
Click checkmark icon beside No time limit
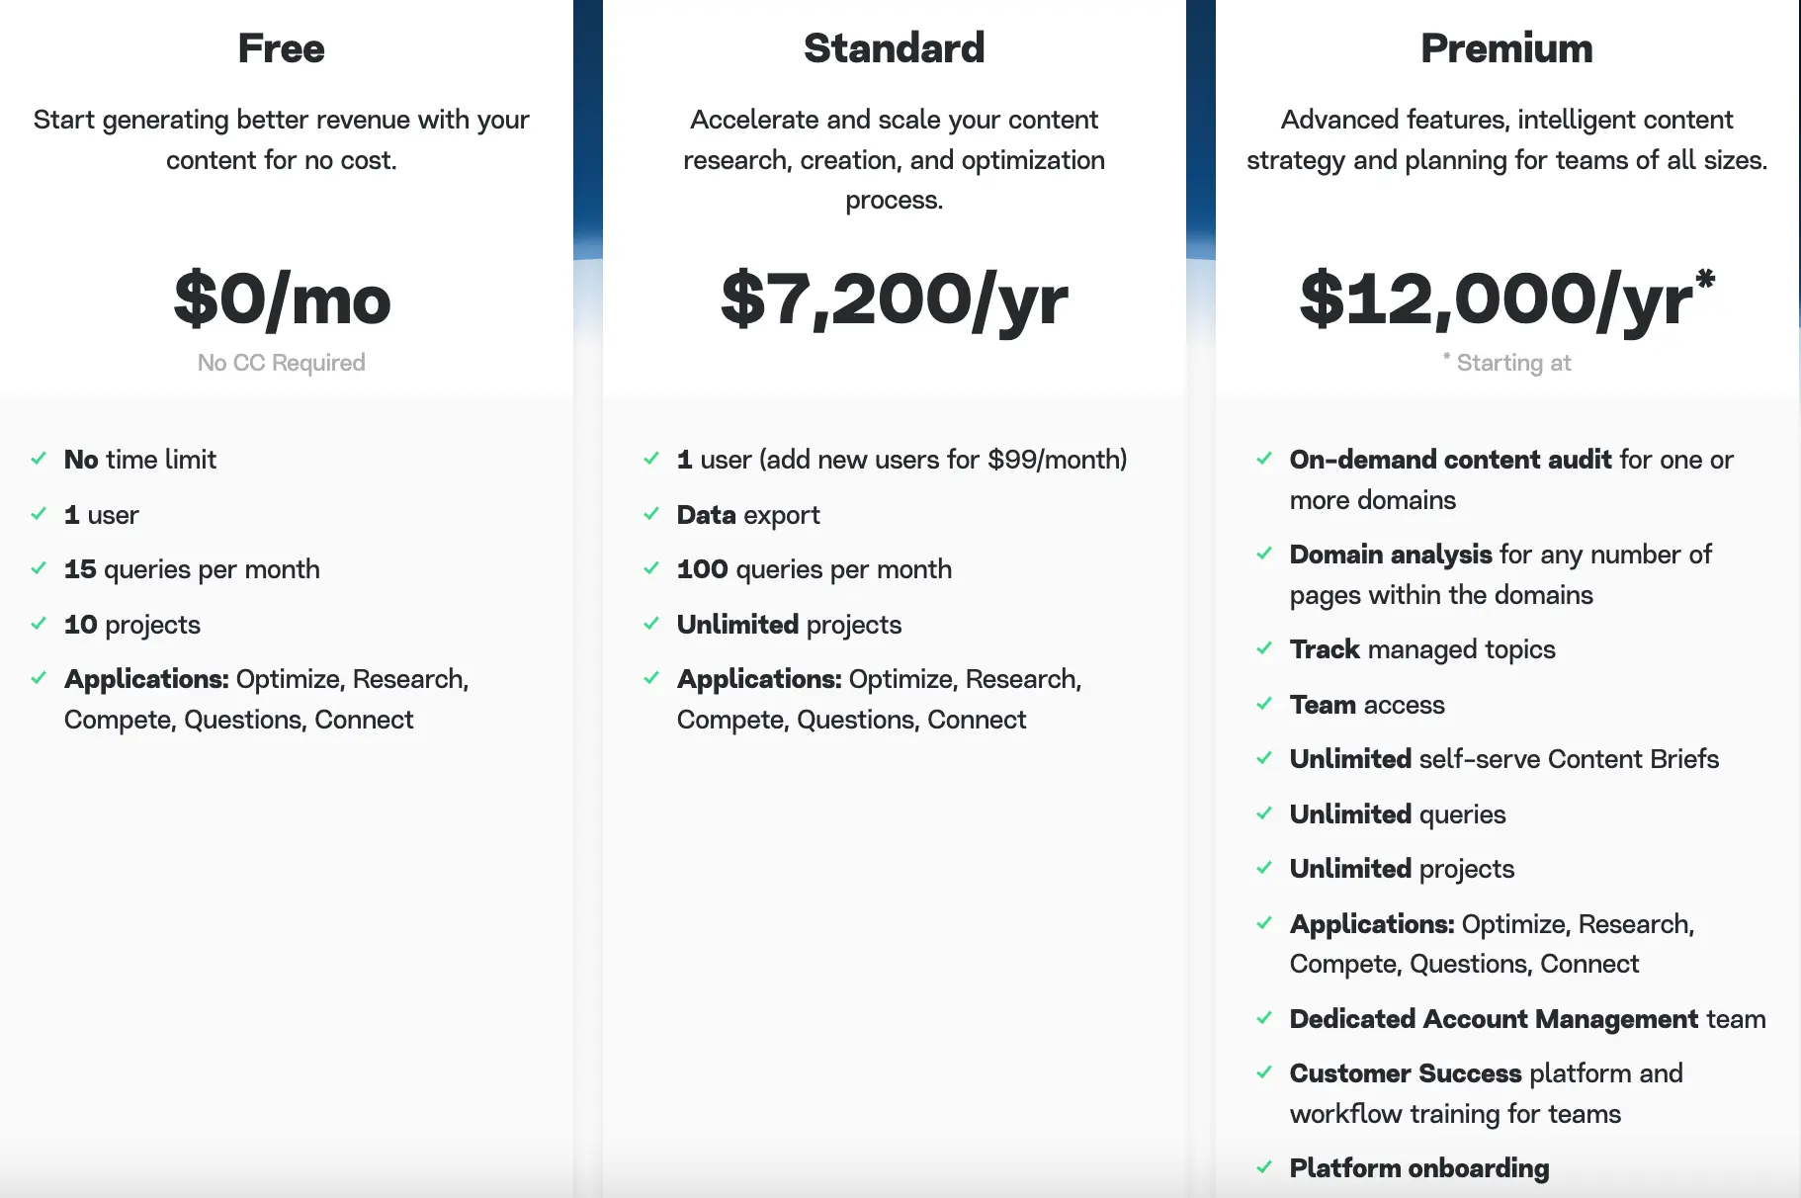click(x=39, y=459)
